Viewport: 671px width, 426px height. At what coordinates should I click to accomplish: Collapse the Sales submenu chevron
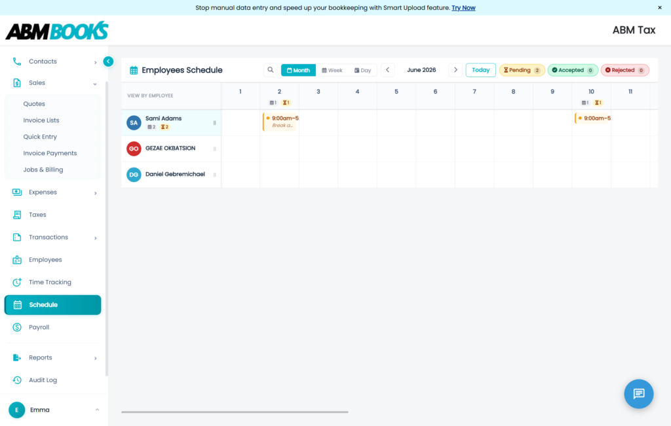click(95, 84)
